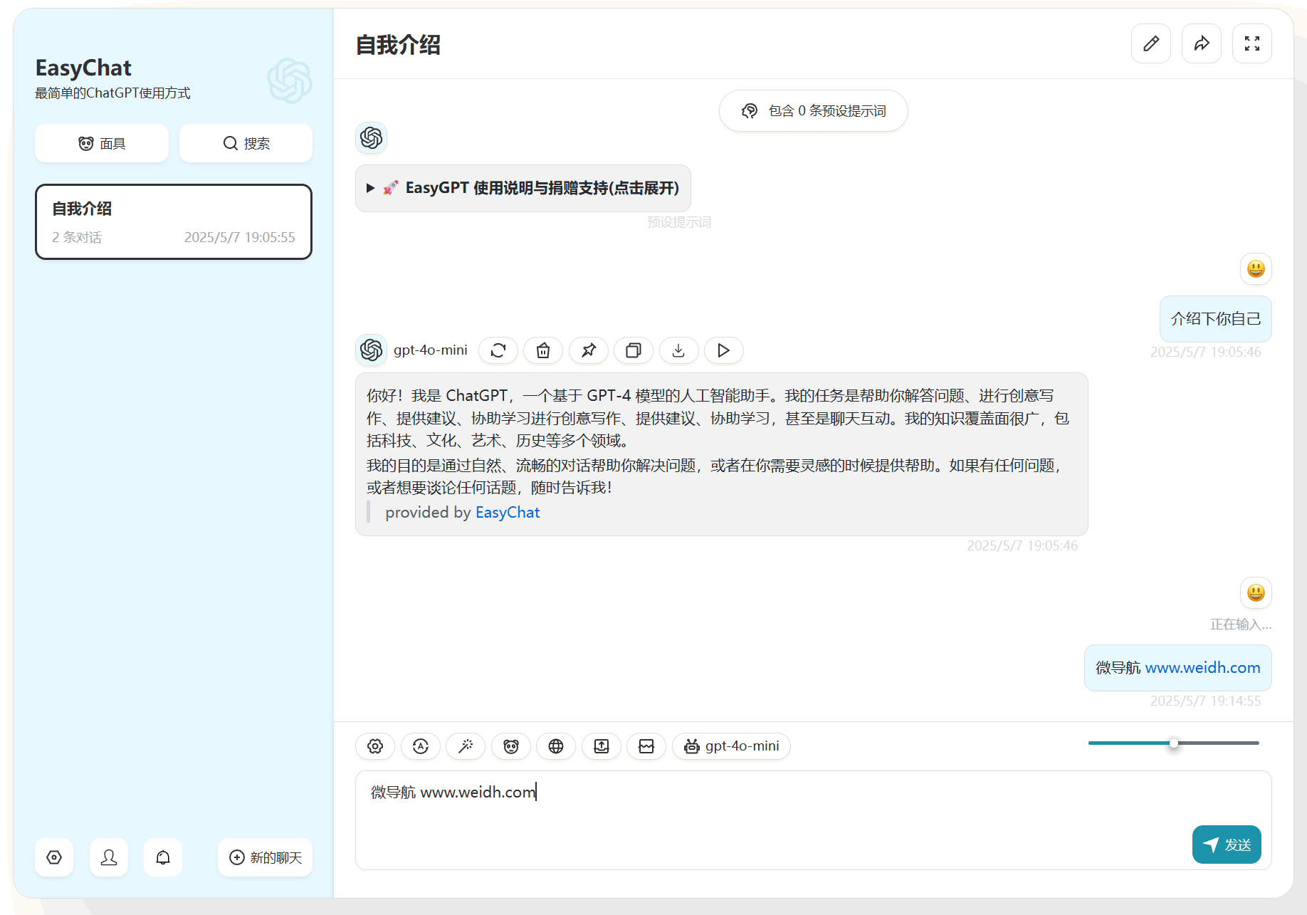Copy the assistant message with copy icon
Viewport: 1307px width, 915px height.
click(x=633, y=350)
